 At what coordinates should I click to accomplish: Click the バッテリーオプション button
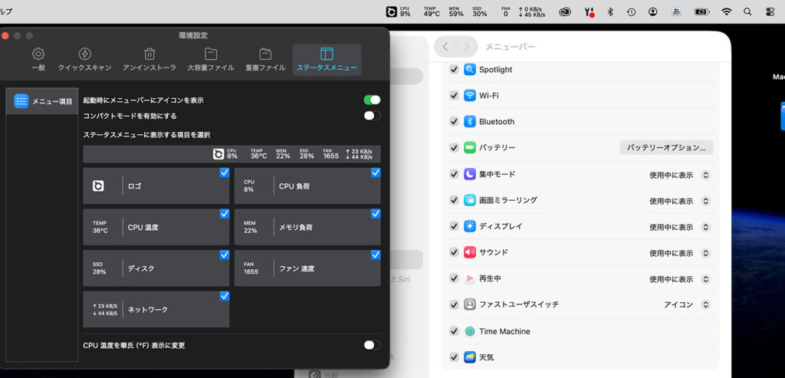click(666, 147)
